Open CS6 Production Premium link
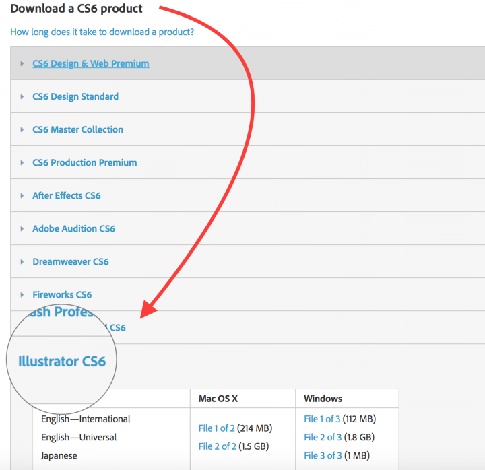485x470 pixels. (x=85, y=162)
